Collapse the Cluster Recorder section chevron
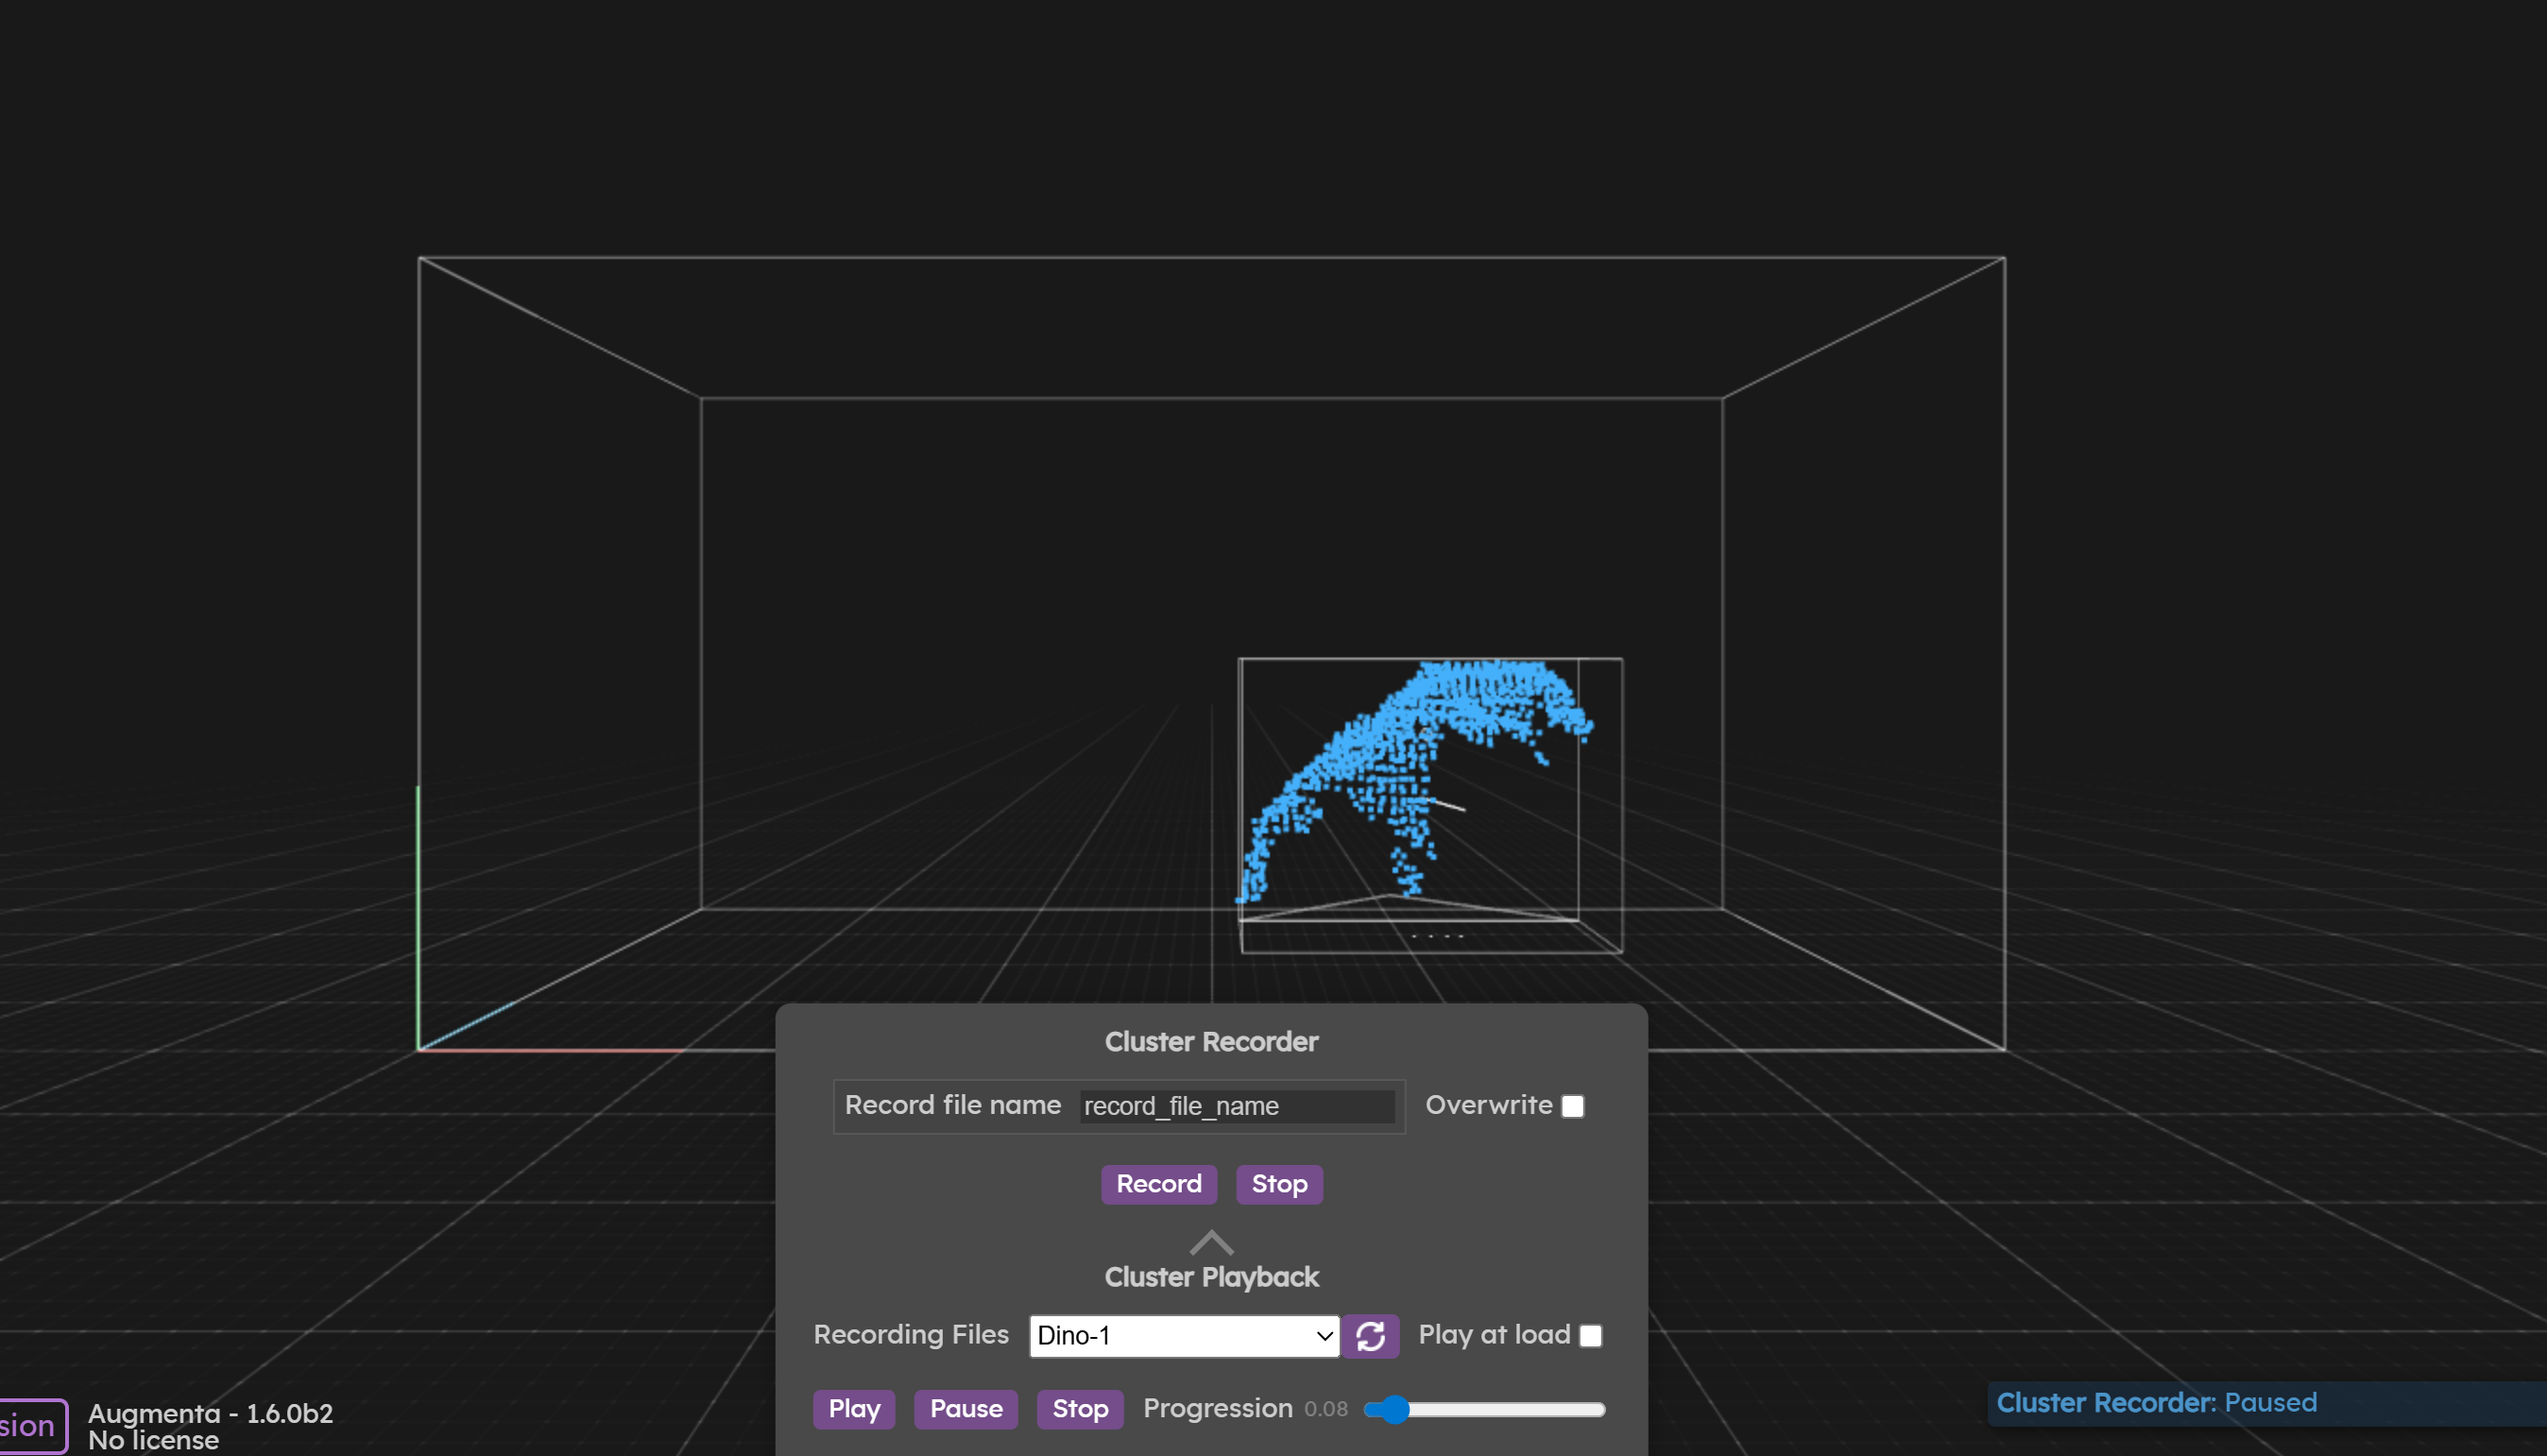The width and height of the screenshot is (2547, 1456). point(1211,1243)
